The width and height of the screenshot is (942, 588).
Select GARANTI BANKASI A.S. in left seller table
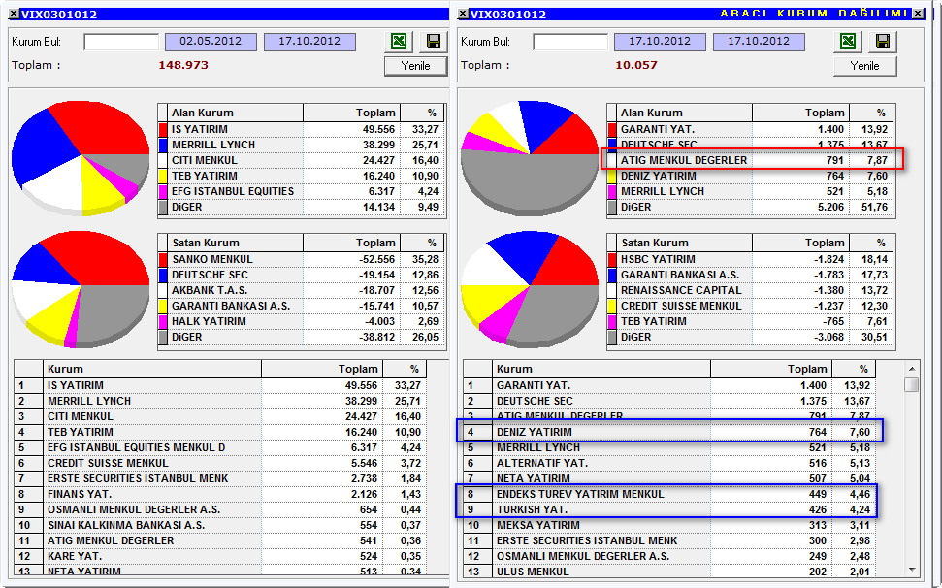[x=302, y=307]
